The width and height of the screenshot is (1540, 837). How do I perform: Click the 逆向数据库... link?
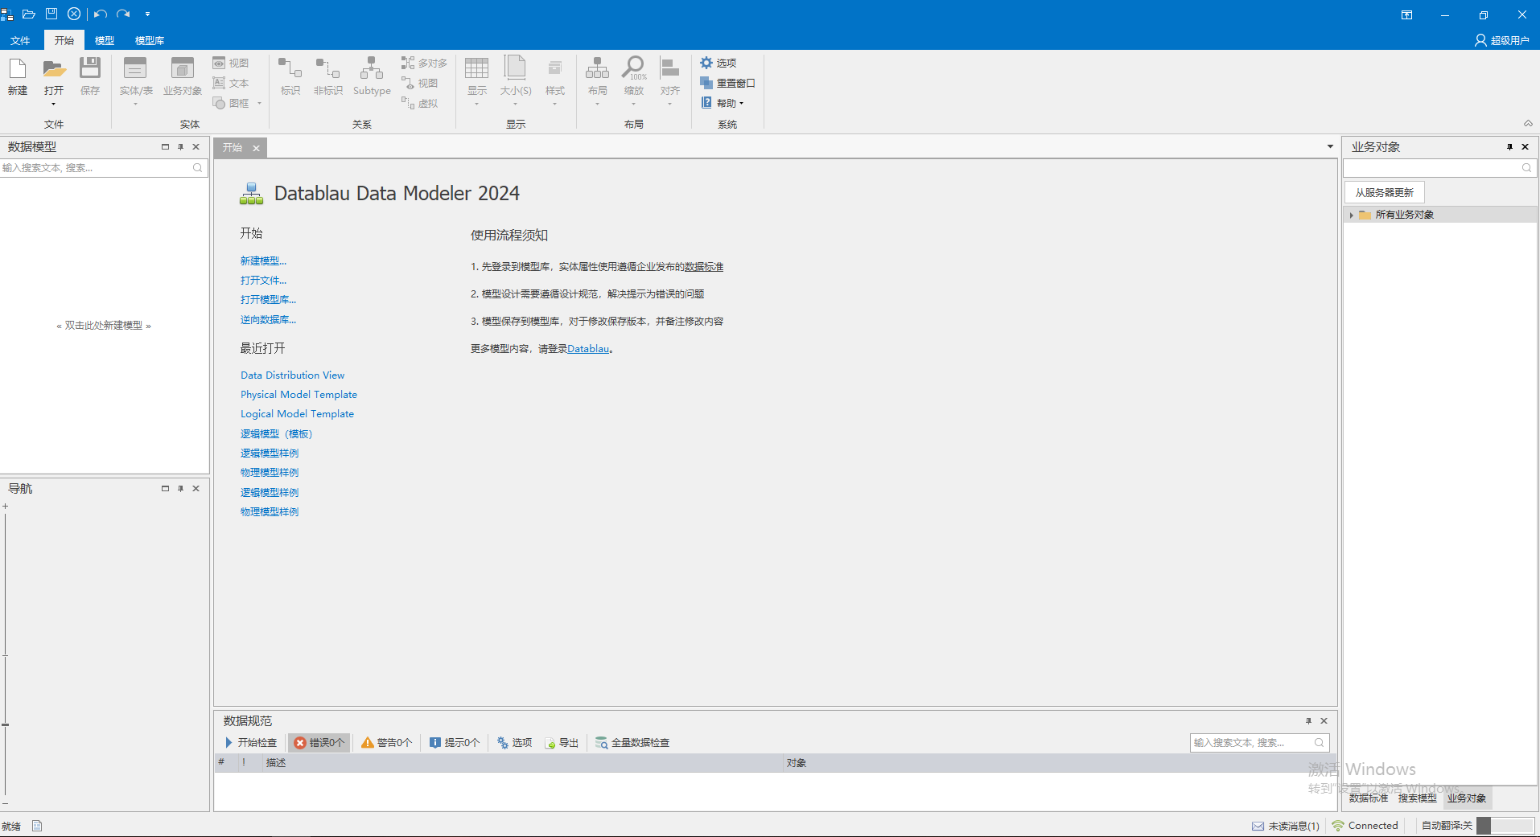click(x=268, y=319)
